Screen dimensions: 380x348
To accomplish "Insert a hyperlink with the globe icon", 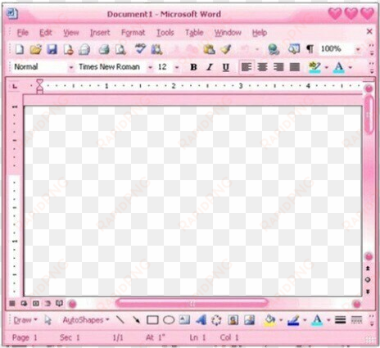I will (x=274, y=49).
